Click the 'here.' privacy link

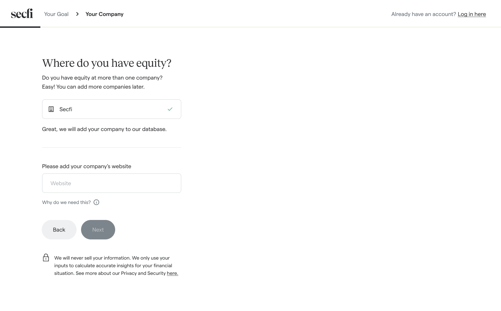(172, 273)
